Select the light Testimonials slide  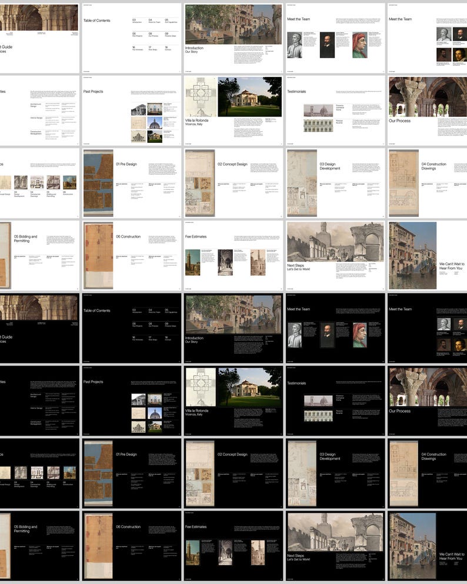335,111
